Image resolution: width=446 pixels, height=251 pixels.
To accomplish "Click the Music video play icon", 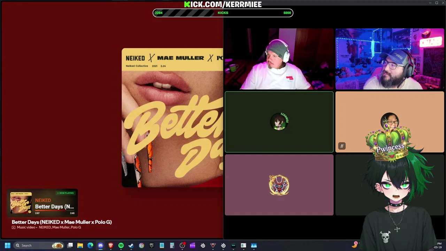I will pyautogui.click(x=14, y=227).
